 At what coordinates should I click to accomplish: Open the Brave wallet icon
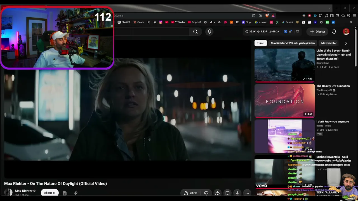tap(337, 16)
